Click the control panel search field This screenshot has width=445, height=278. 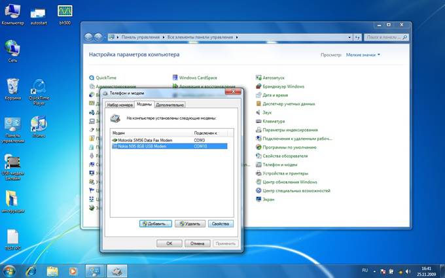386,37
